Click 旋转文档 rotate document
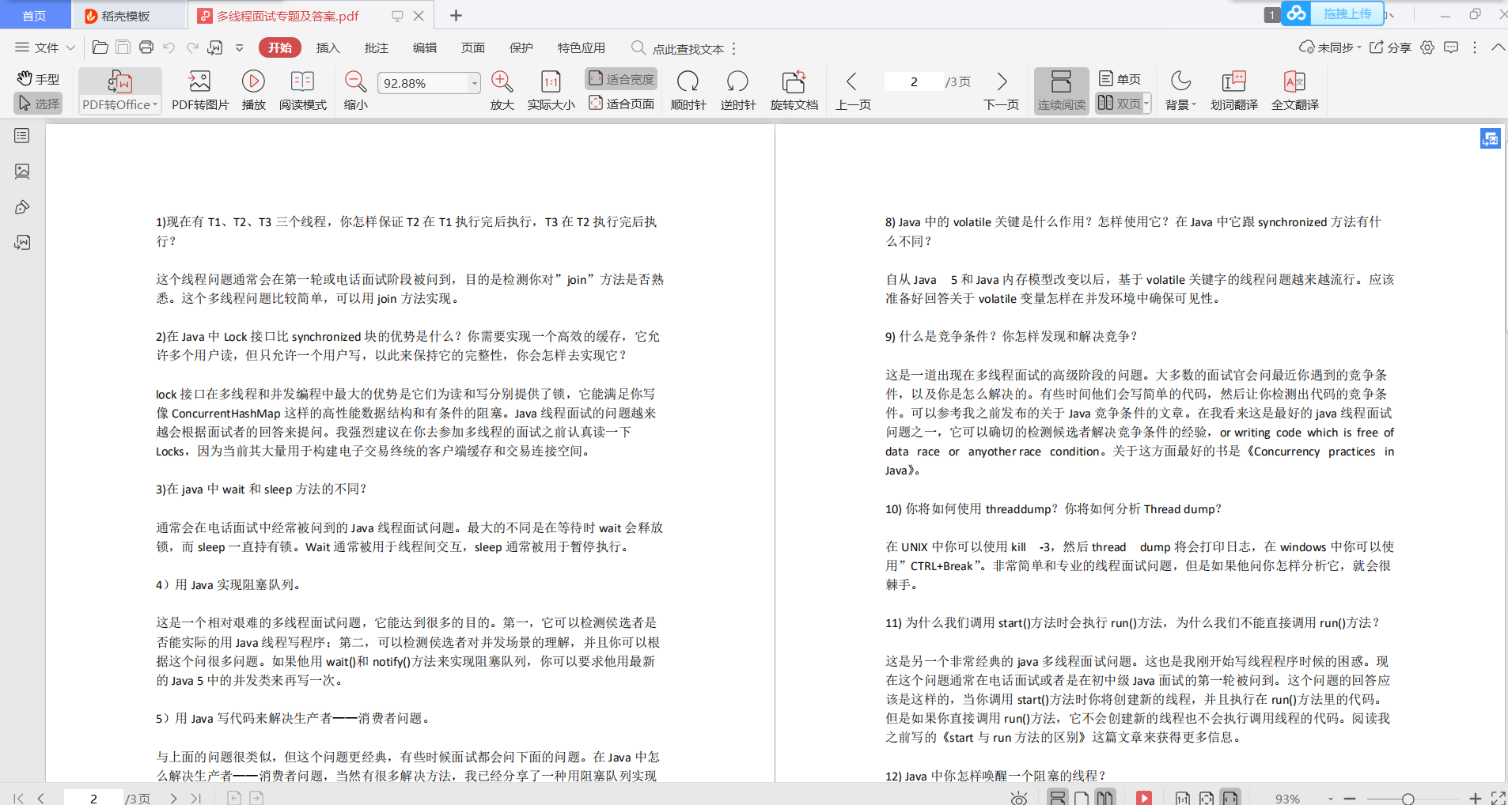1508x805 pixels. (x=794, y=90)
